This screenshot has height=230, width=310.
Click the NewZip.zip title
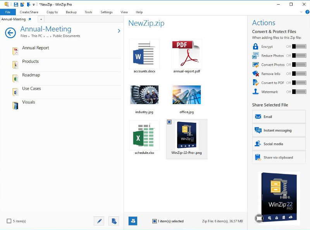(146, 23)
